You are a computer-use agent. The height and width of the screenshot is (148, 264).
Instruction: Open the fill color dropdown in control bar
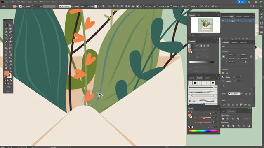(x=17, y=7)
